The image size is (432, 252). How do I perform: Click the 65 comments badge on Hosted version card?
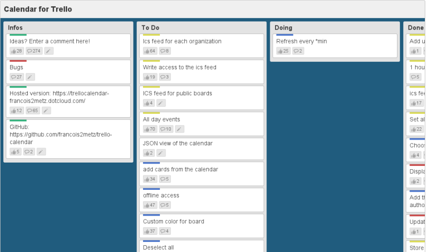[x=33, y=110]
